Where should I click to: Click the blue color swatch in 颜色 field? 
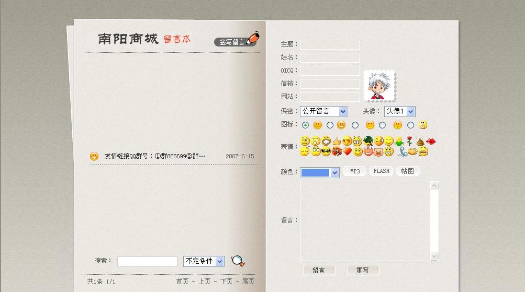click(315, 172)
